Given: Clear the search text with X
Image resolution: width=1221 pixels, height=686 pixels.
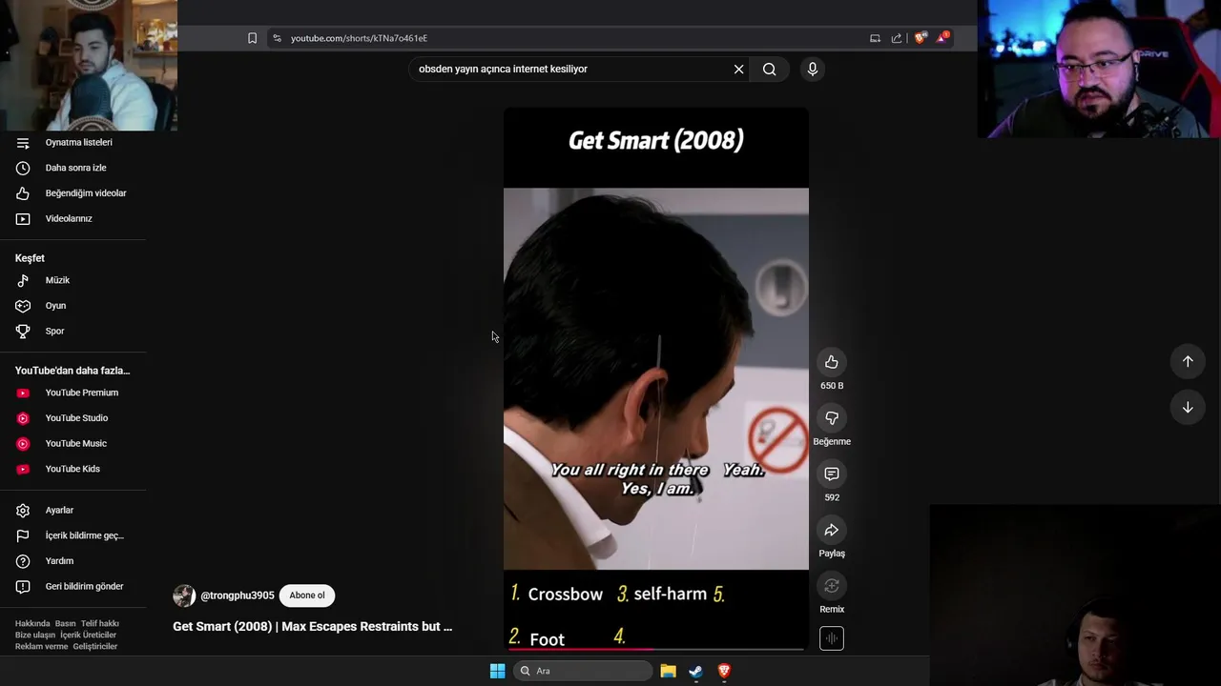Looking at the screenshot, I should pyautogui.click(x=738, y=69).
